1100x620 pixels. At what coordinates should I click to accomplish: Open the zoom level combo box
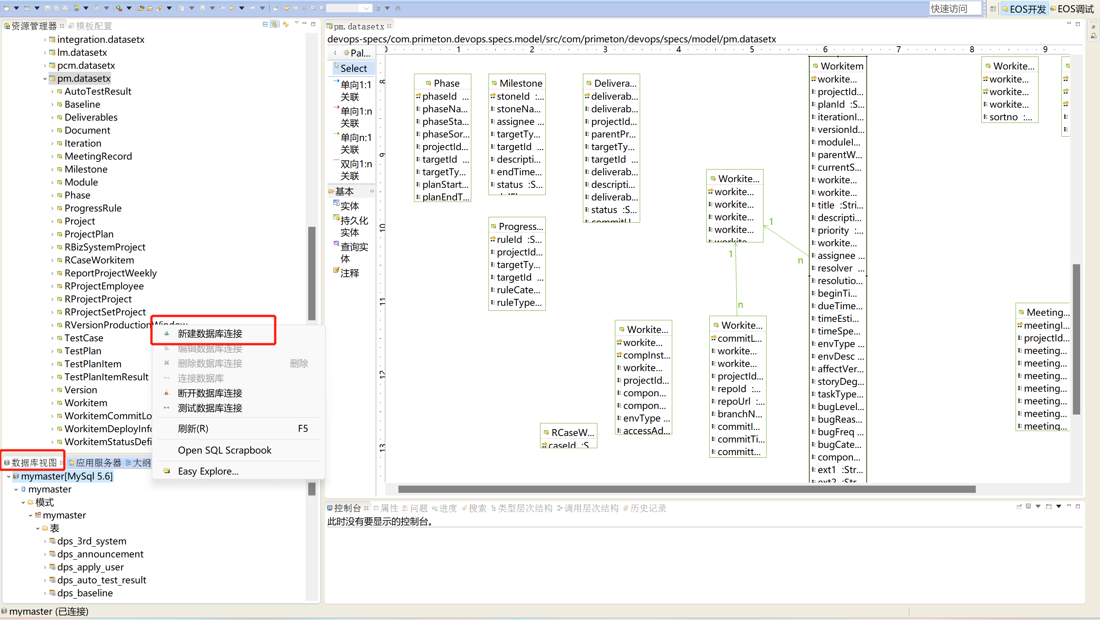pyautogui.click(x=366, y=8)
